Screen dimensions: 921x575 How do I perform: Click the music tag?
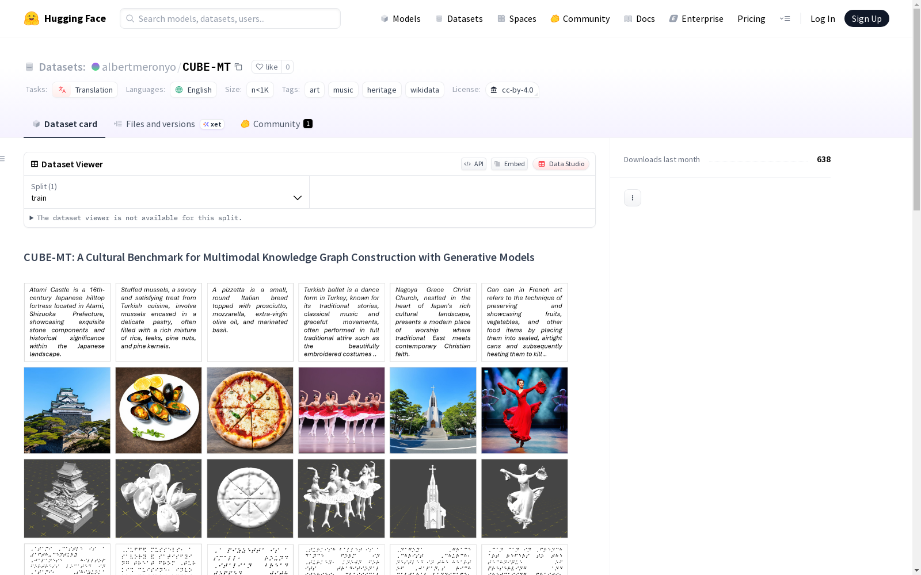pos(343,90)
